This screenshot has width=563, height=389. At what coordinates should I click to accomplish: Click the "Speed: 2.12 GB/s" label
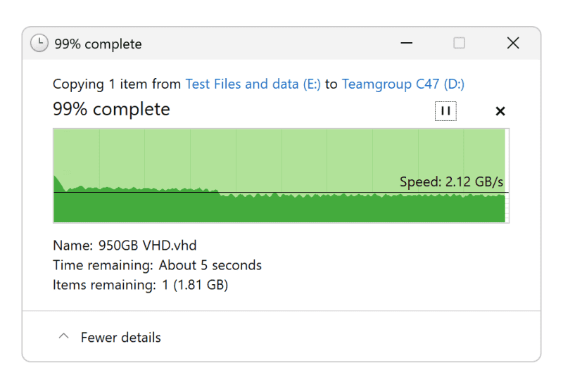click(451, 182)
